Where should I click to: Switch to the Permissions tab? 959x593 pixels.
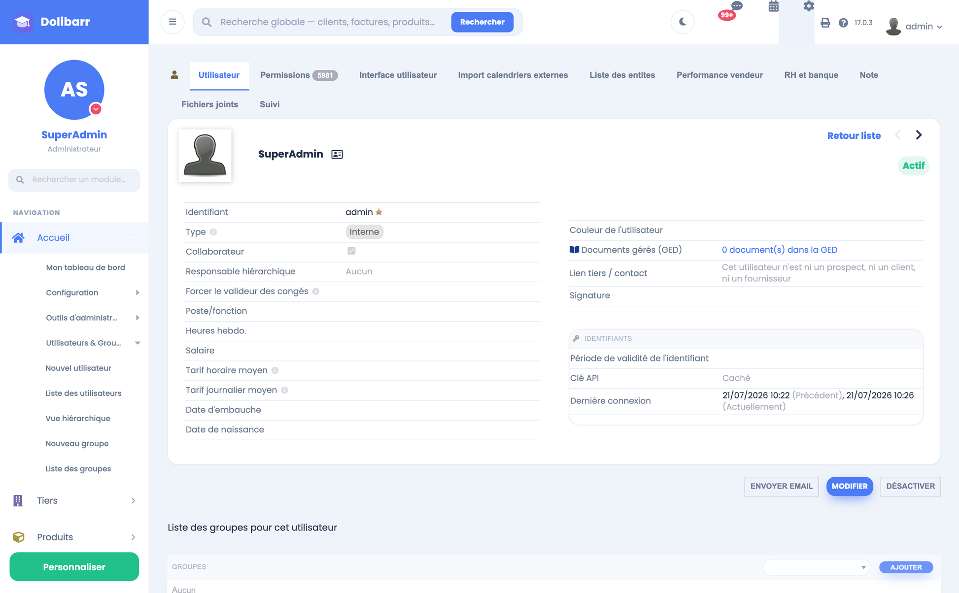(x=299, y=75)
